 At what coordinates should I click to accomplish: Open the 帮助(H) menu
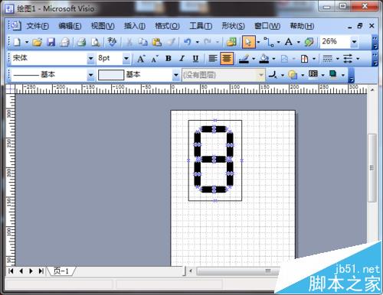coord(302,26)
